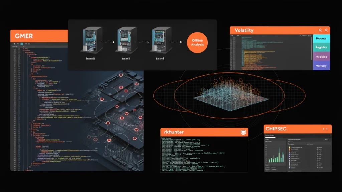The image size is (342, 192).
Task: Click the white progress bar in CHIPSEC
Action: click(x=270, y=137)
